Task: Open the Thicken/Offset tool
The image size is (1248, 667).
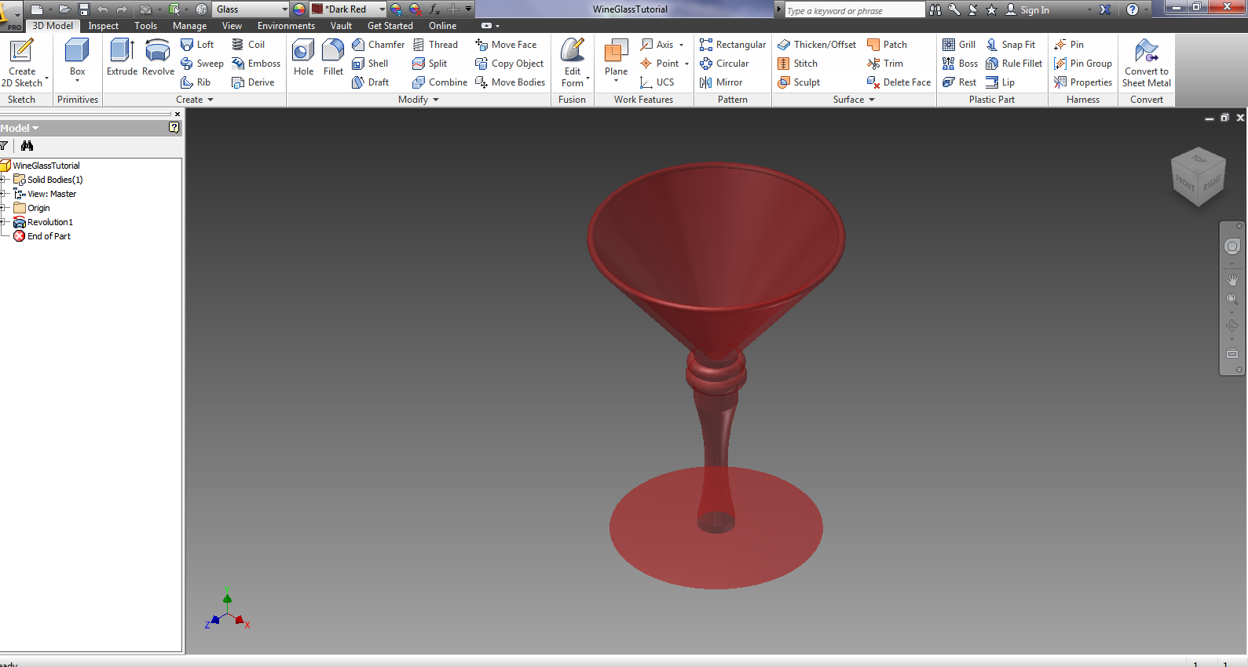Action: (x=817, y=45)
